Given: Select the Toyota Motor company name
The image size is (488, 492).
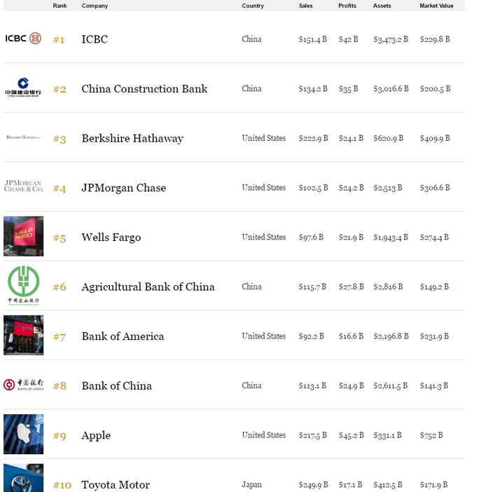Looking at the screenshot, I should [x=116, y=485].
